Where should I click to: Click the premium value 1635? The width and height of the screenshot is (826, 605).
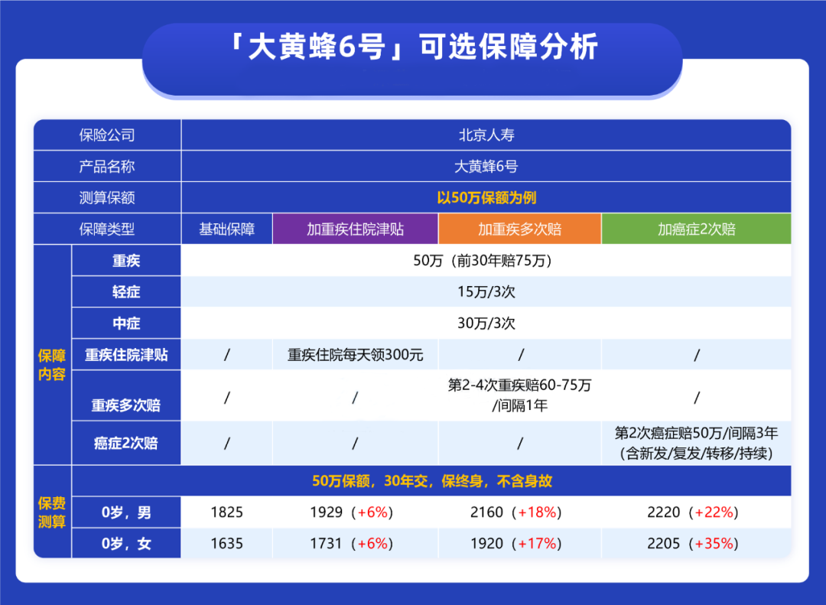coord(227,543)
